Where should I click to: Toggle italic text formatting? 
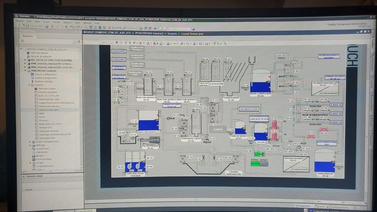click(121, 43)
